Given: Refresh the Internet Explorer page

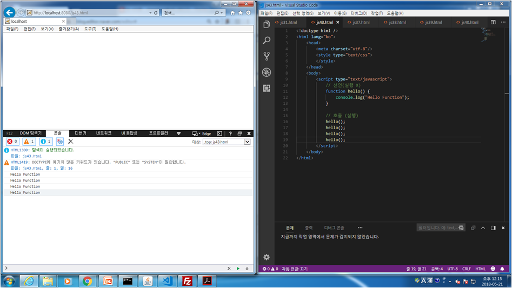Looking at the screenshot, I should (156, 13).
